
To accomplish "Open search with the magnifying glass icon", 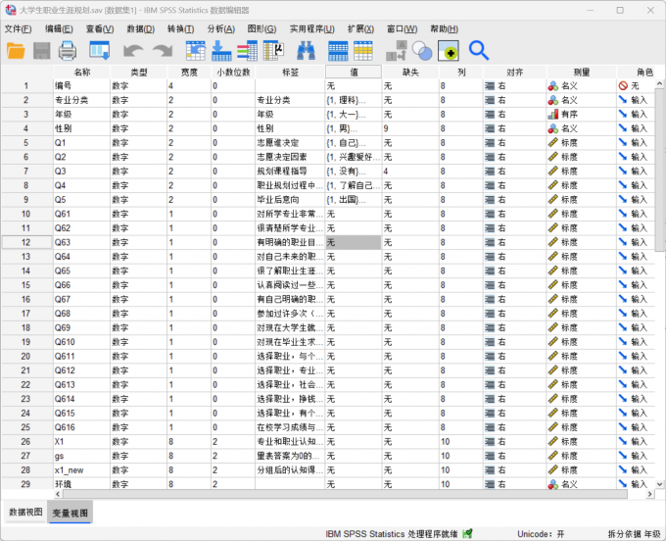I will pos(479,51).
